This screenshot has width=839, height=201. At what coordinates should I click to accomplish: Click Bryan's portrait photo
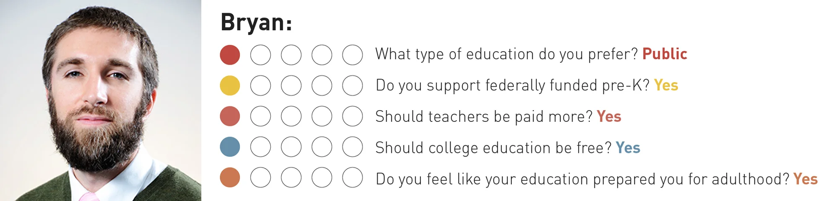[101, 100]
